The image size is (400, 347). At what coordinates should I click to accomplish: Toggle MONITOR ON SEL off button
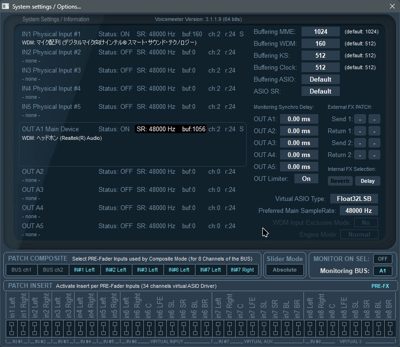point(382,259)
